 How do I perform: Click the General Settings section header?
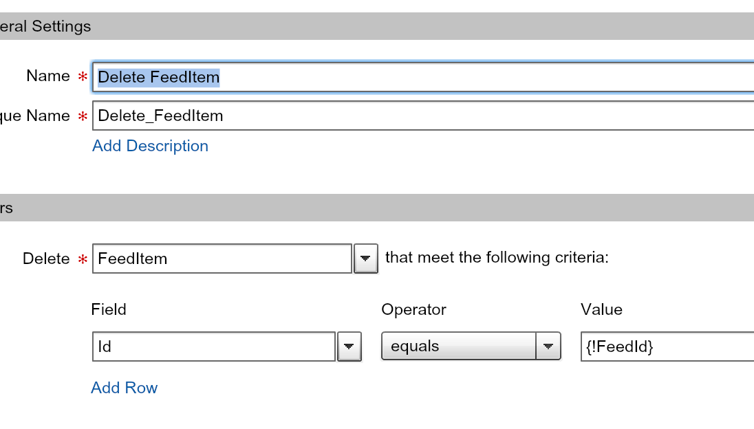pos(45,27)
